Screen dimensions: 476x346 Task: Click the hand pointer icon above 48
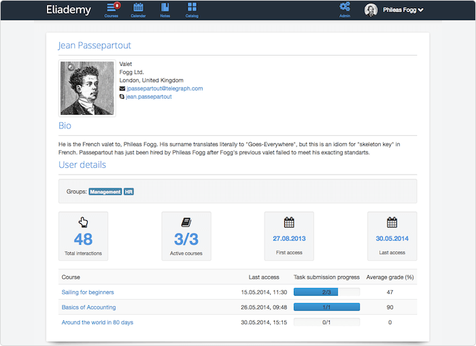coord(83,222)
